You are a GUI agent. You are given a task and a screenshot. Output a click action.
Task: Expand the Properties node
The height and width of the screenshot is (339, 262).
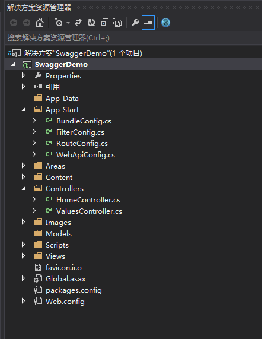point(23,75)
